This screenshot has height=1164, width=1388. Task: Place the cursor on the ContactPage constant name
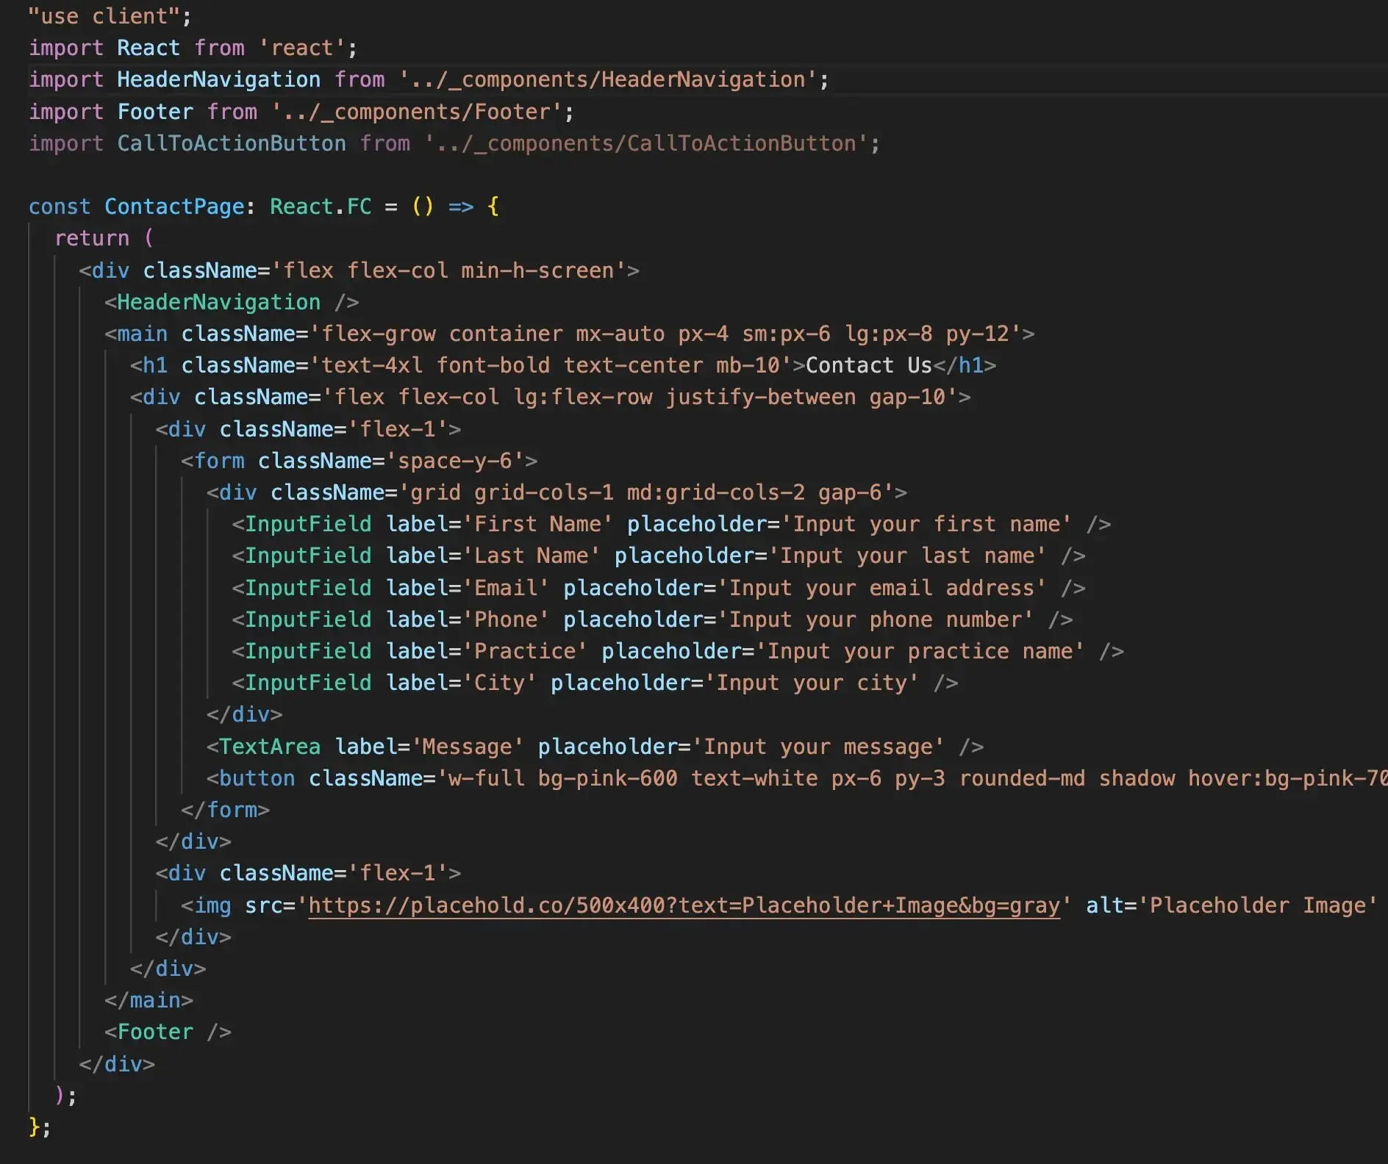click(174, 206)
